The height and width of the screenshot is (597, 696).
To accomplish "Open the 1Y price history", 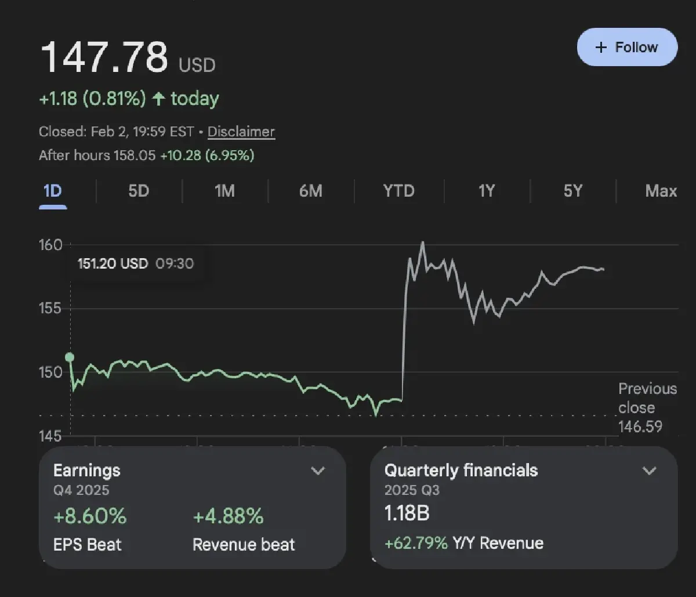I will click(486, 191).
